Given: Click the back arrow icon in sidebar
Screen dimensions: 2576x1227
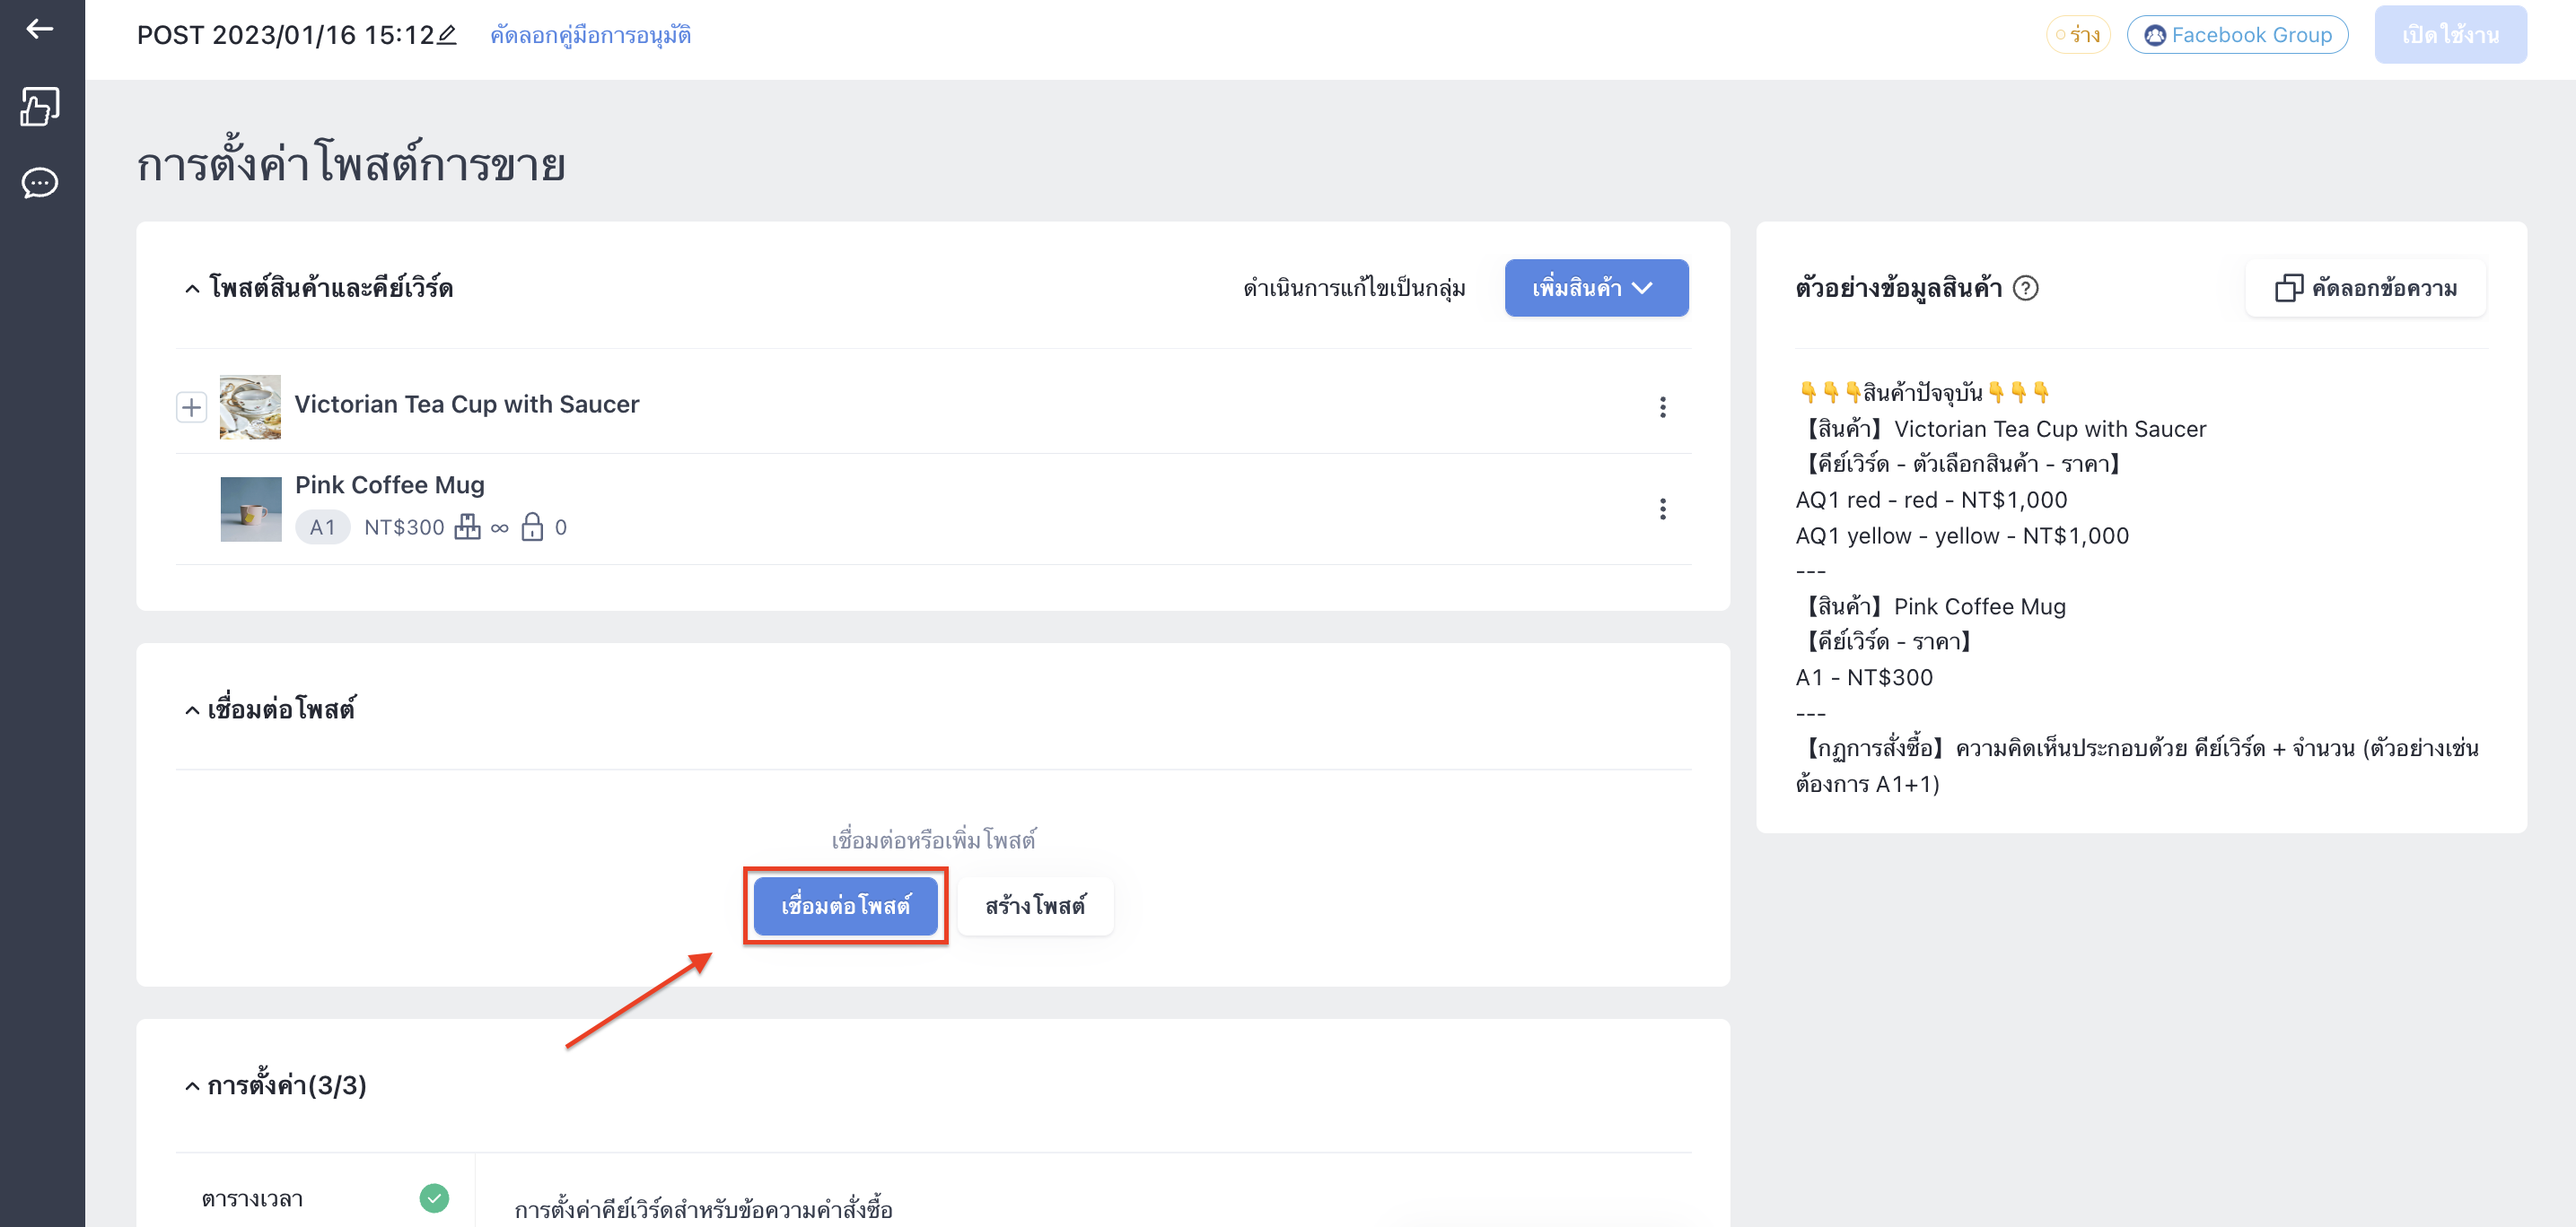Looking at the screenshot, I should click(40, 29).
